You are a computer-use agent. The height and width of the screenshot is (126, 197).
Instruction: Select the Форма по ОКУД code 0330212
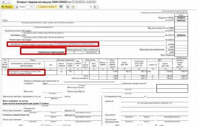(x=181, y=18)
